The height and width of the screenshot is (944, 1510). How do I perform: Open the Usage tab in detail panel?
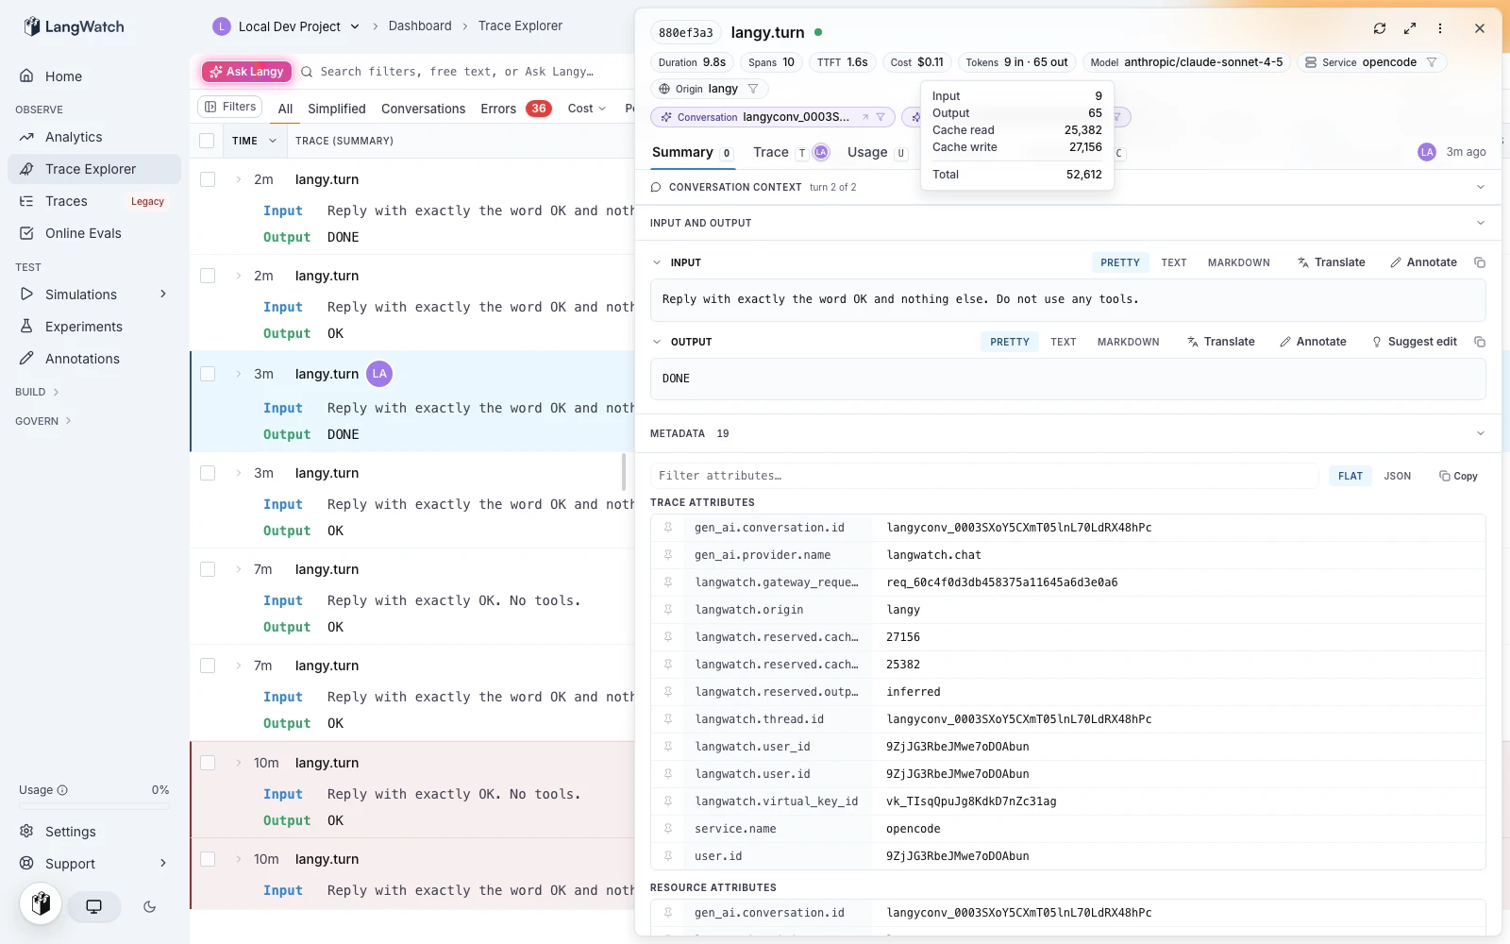(877, 152)
